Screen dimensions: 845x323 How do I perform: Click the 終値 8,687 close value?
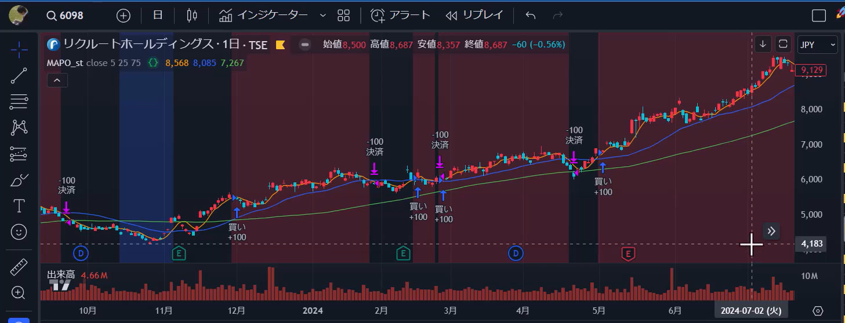(x=486, y=45)
